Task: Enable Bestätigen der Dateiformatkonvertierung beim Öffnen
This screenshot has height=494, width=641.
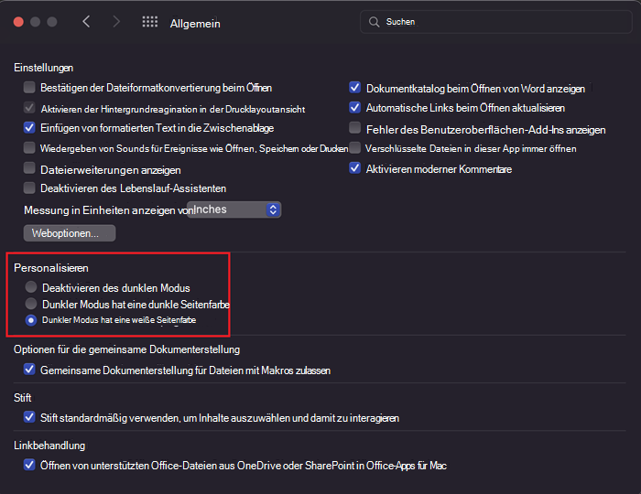Action: pyautogui.click(x=29, y=88)
